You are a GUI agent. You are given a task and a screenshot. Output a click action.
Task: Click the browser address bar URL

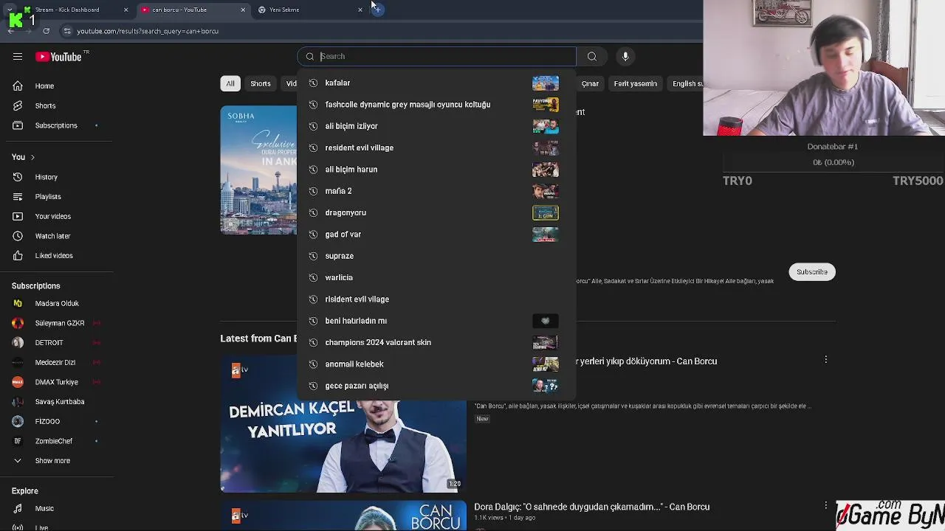148,31
